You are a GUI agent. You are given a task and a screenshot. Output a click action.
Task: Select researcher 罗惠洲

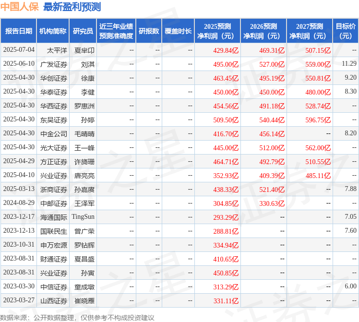(84, 106)
